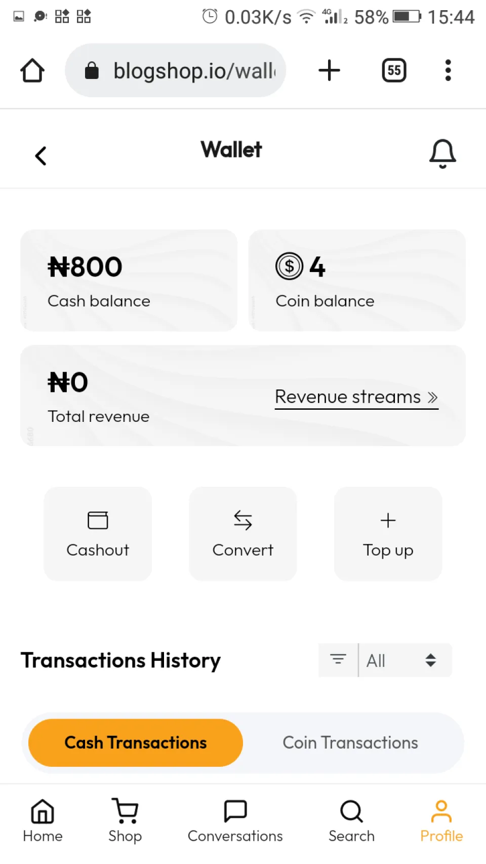Open the browser home page icon
This screenshot has height=864, width=486.
[x=32, y=70]
